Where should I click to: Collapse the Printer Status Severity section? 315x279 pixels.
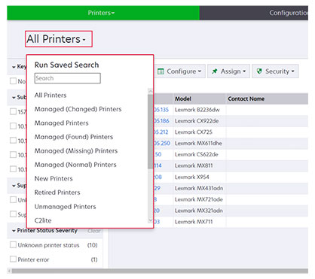(14, 231)
